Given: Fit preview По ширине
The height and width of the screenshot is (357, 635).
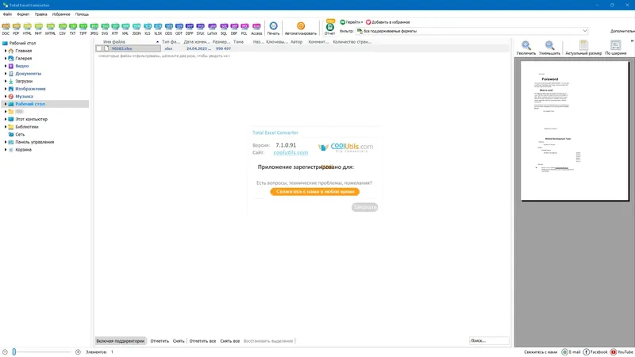Looking at the screenshot, I should tap(616, 48).
